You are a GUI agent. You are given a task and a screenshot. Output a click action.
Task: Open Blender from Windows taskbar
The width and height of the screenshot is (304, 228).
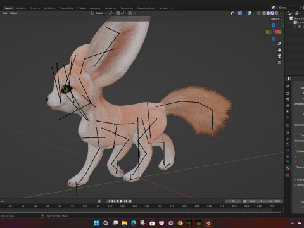[x=208, y=223]
